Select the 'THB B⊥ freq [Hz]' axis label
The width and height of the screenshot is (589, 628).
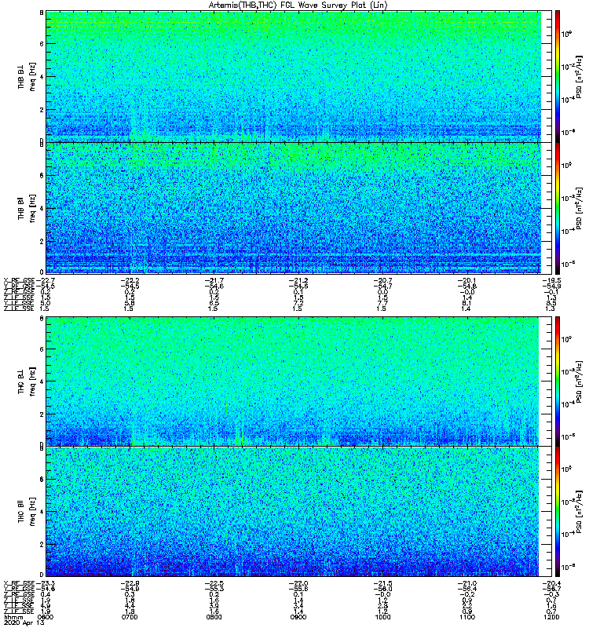[27, 76]
